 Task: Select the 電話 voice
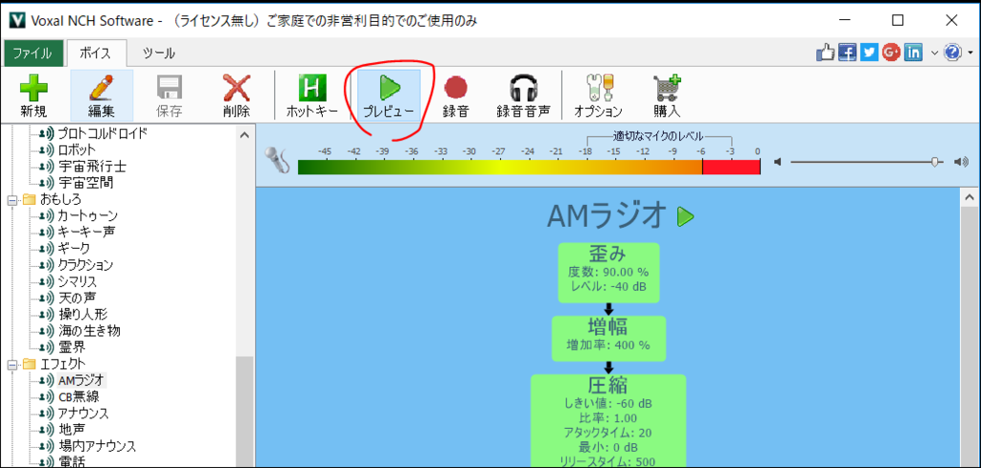click(71, 461)
